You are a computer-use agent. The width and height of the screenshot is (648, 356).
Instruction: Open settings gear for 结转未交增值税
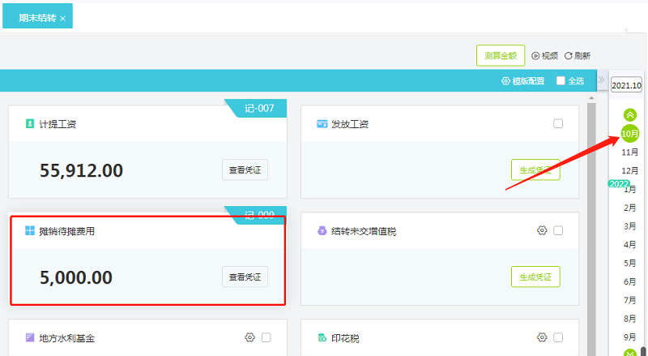click(x=542, y=230)
